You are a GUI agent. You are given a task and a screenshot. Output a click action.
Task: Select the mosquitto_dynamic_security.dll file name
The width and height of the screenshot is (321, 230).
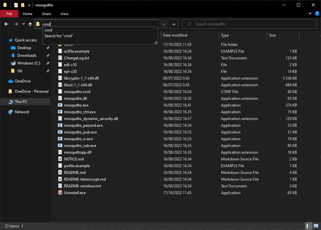pos(91,119)
